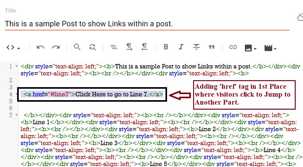Open the search tool
This screenshot has width=303, height=167.
pyautogui.click(x=77, y=47)
